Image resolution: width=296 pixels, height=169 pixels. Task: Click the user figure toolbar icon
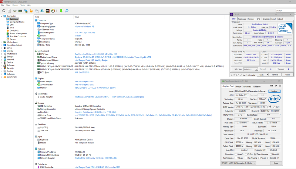pos(42,11)
